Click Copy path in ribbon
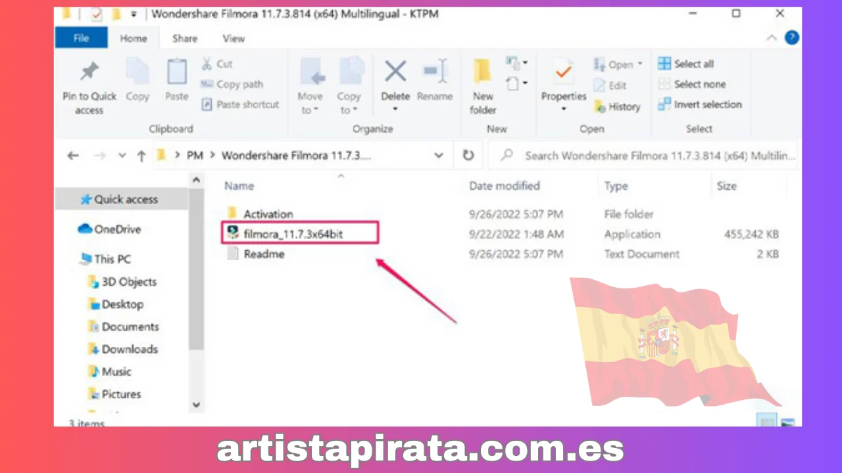The image size is (842, 473). (232, 84)
